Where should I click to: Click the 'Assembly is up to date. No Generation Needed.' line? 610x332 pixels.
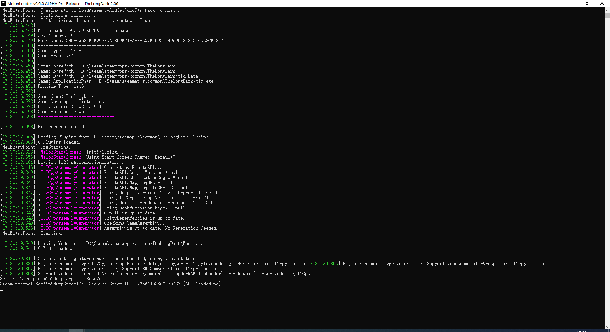(x=109, y=228)
